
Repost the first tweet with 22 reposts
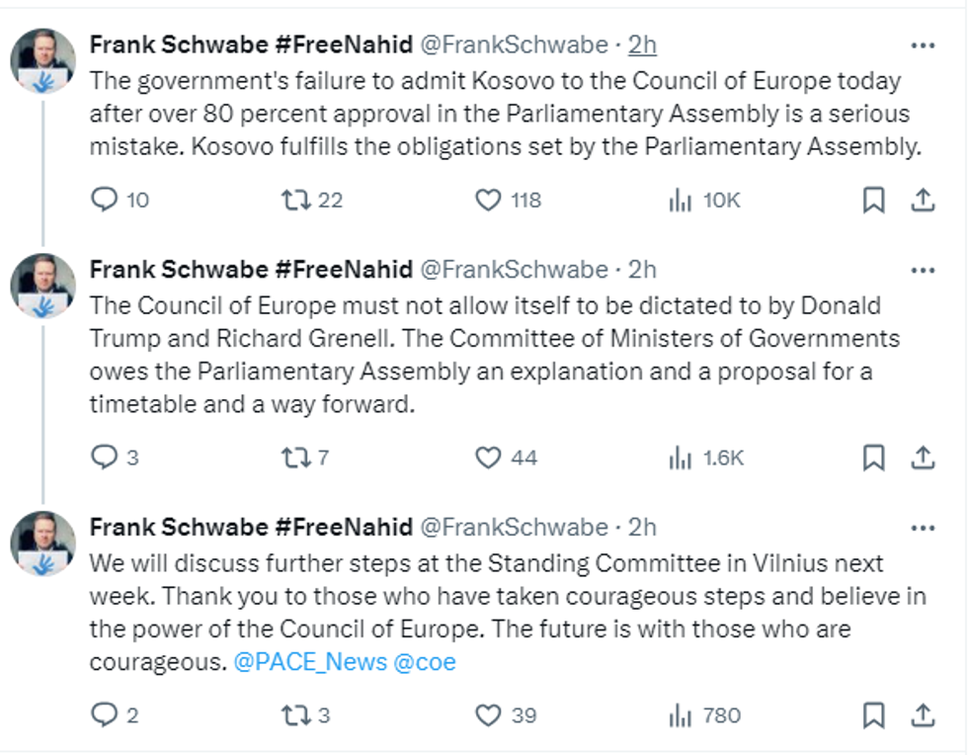tap(295, 201)
